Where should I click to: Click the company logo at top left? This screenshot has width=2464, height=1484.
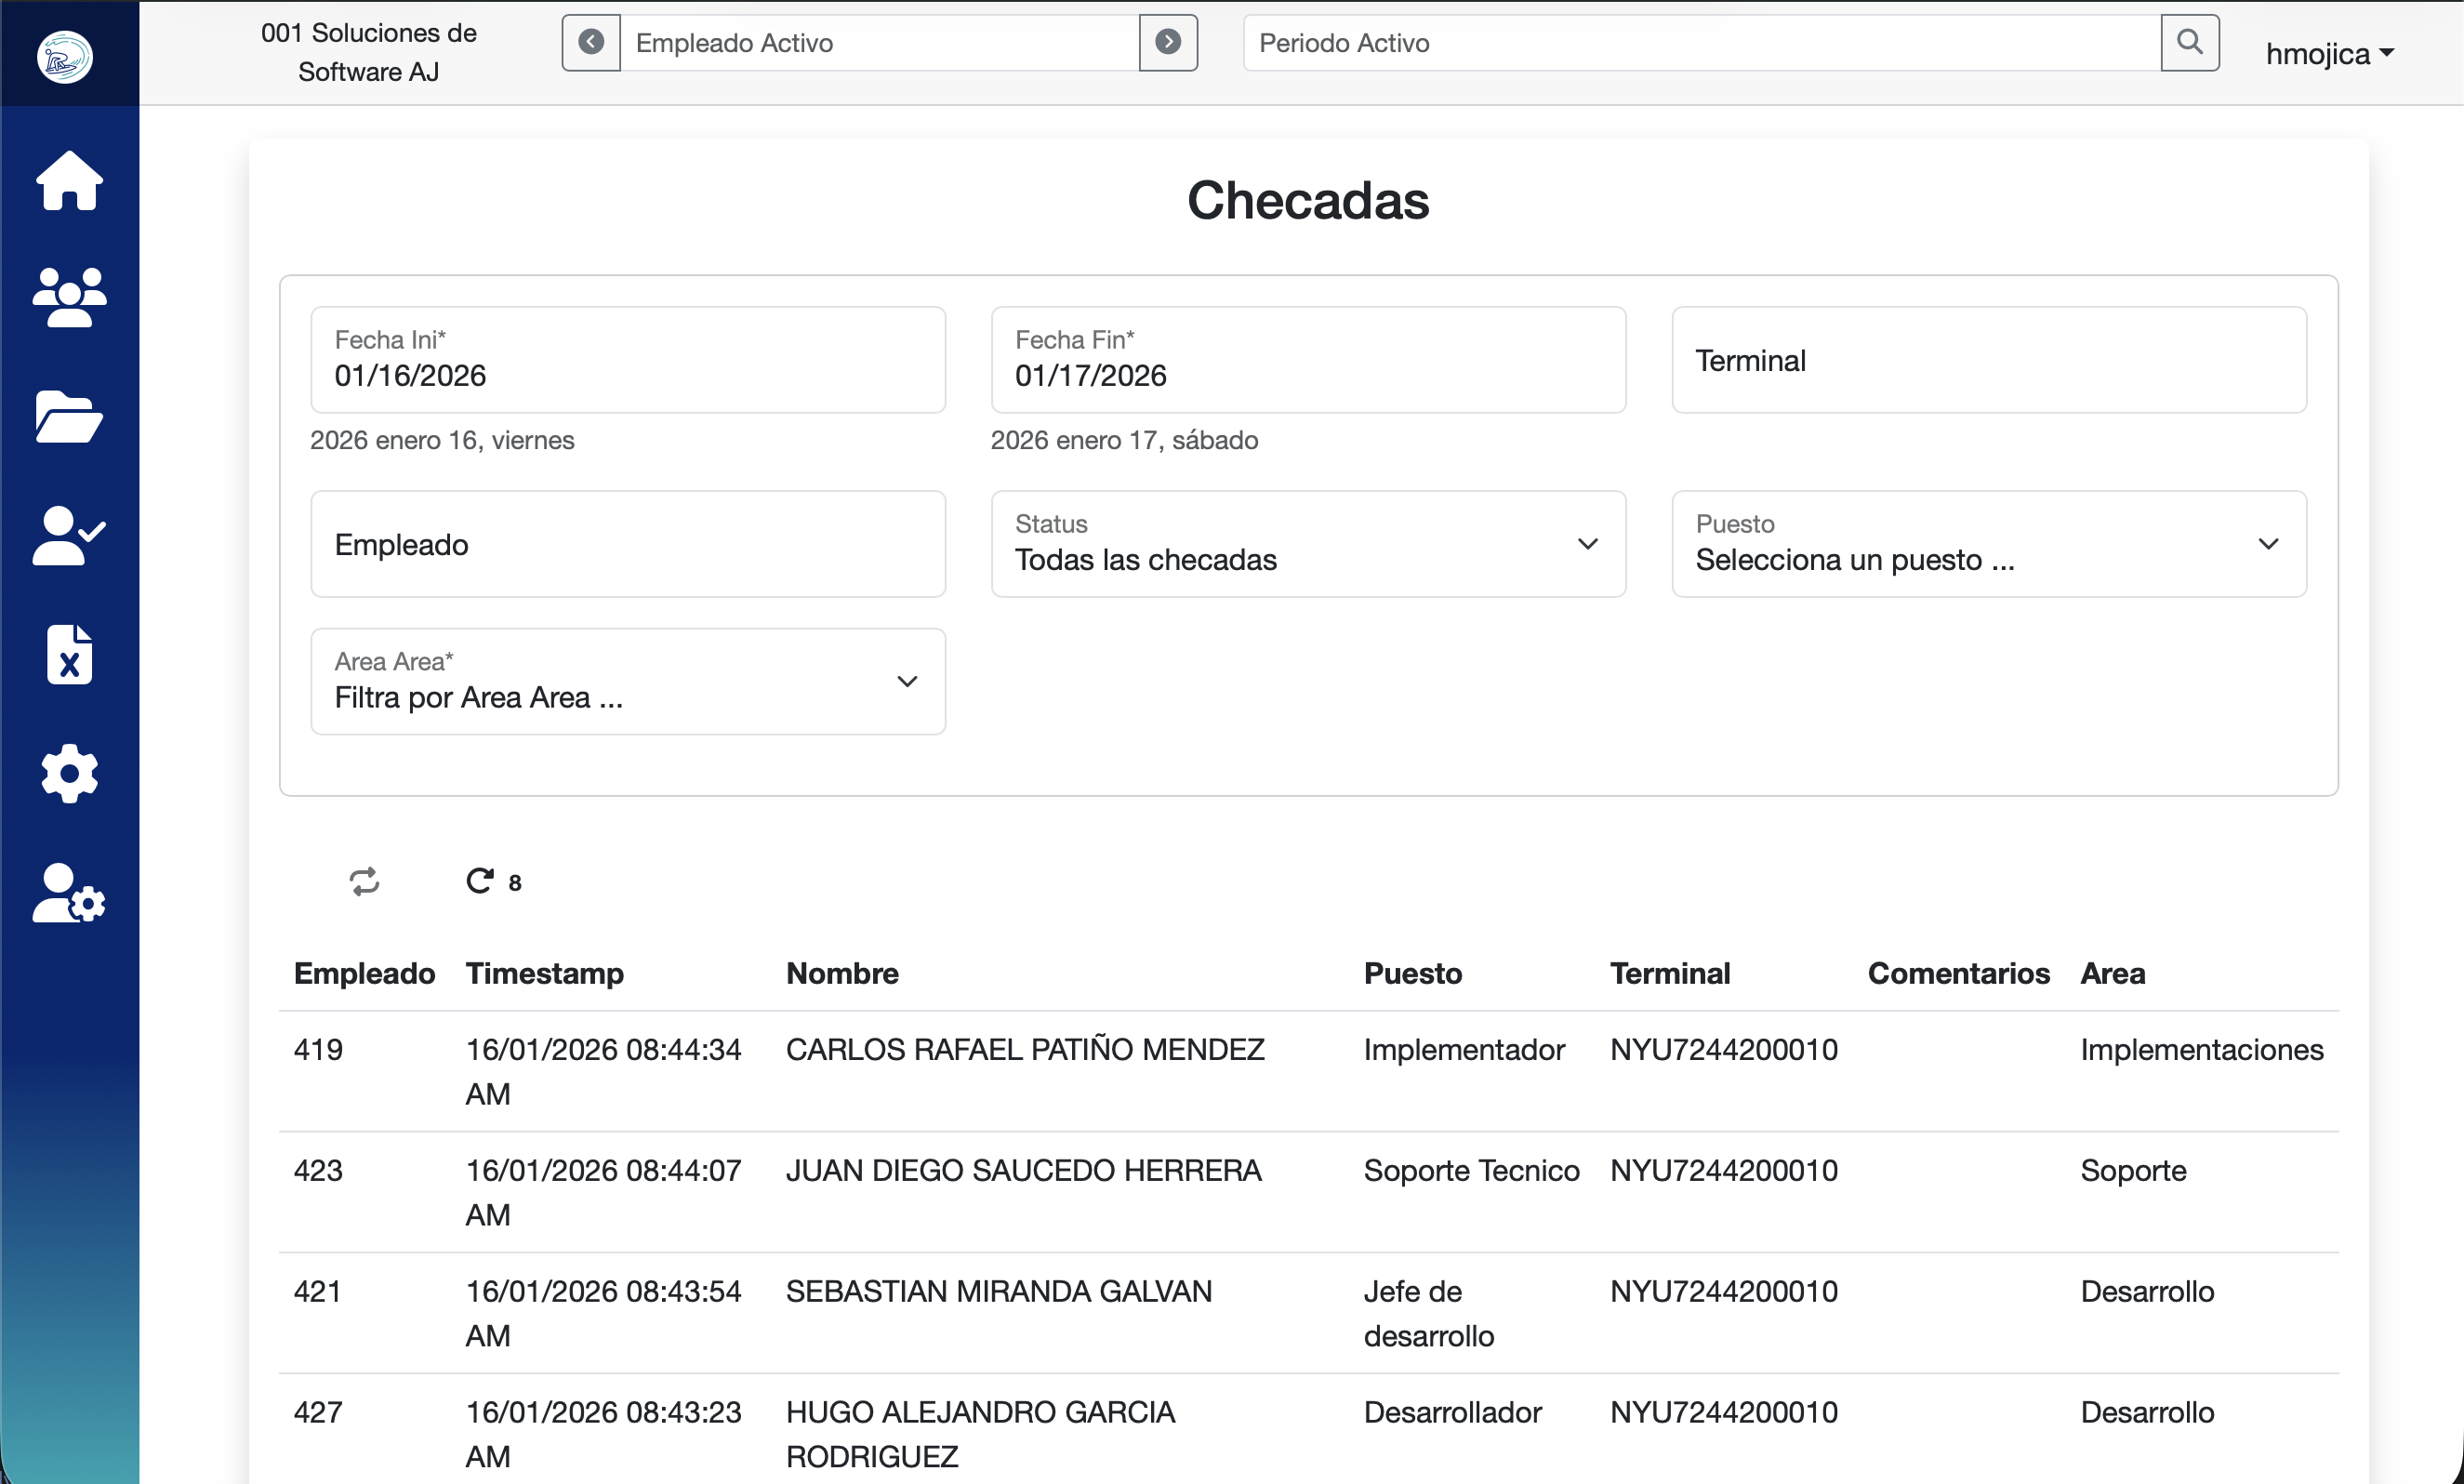(x=65, y=56)
